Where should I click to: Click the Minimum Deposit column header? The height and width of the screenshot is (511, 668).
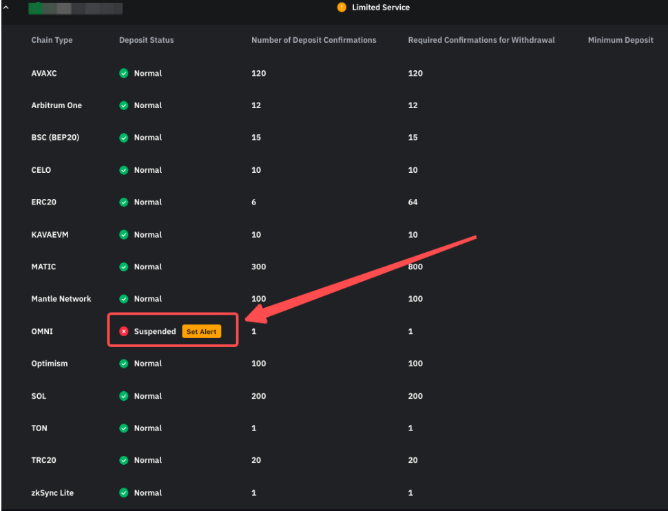click(x=620, y=40)
